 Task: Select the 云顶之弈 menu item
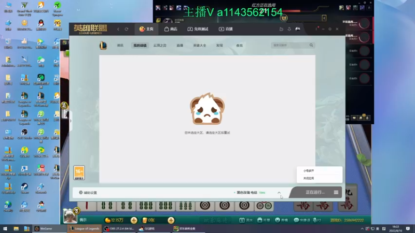[x=160, y=46]
